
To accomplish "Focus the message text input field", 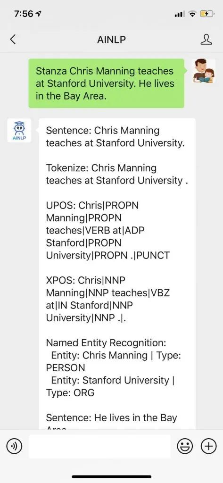I will tap(99, 446).
